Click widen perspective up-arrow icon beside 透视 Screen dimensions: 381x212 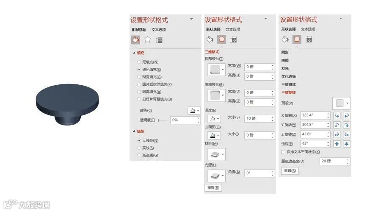coord(337,144)
